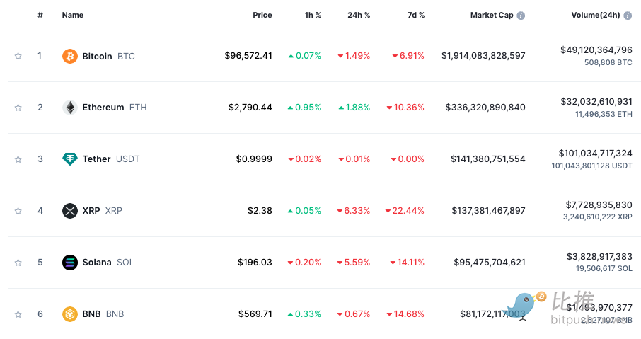Click the XRP logo icon
Image resolution: width=641 pixels, height=339 pixels.
[69, 211]
